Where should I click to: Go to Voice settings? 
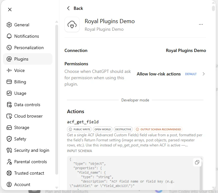tap(27, 70)
